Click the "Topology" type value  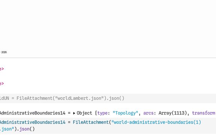click(x=126, y=113)
